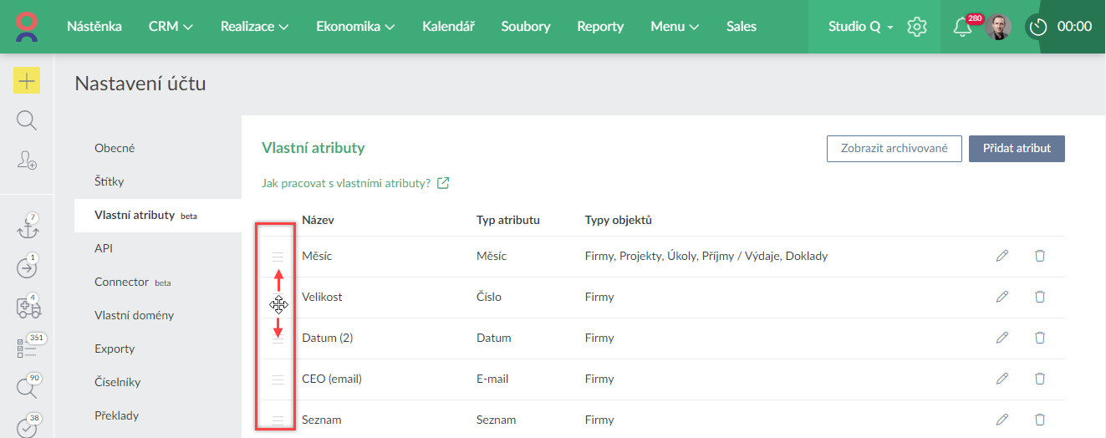Click the drag handle of the Seznam row

(x=278, y=420)
